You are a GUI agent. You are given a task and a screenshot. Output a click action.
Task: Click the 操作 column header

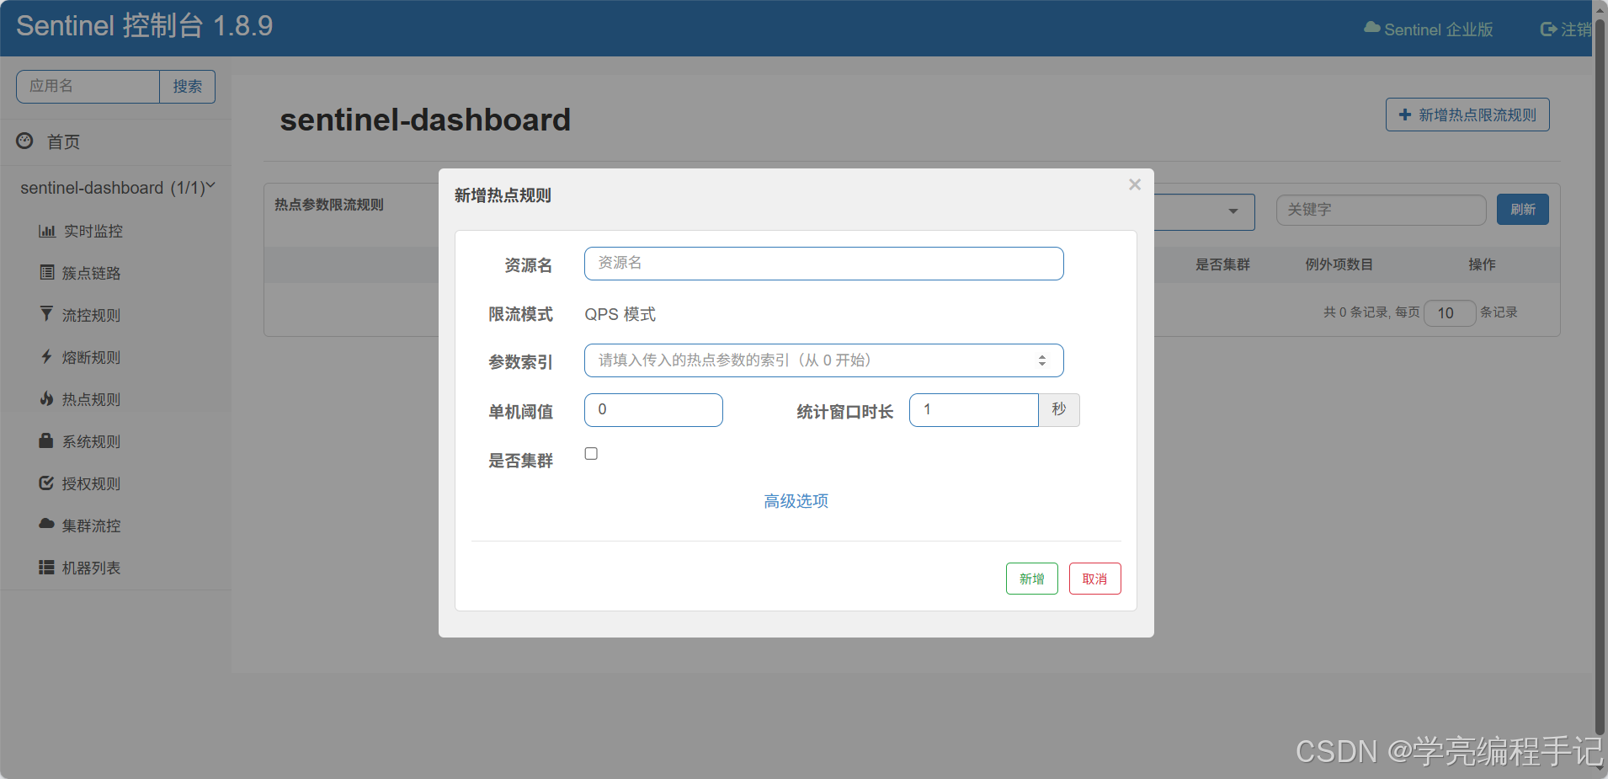[x=1482, y=264]
